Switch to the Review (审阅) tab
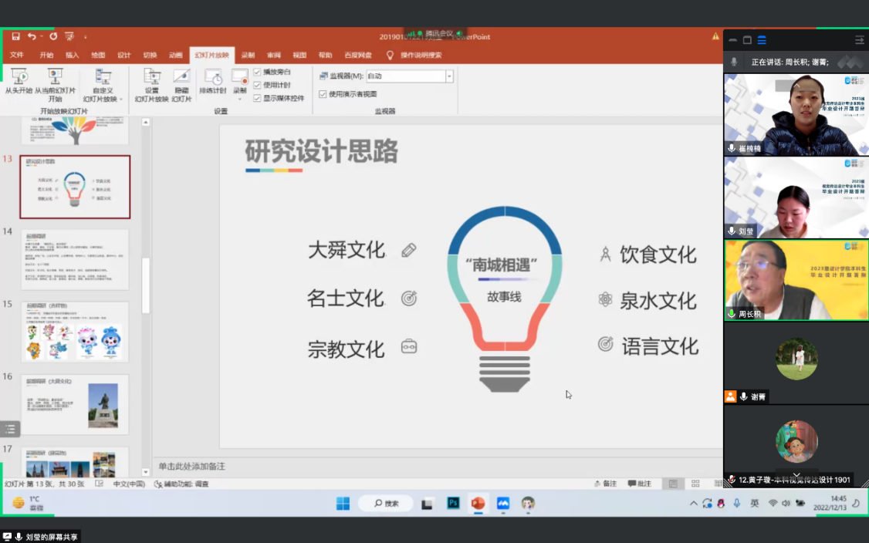This screenshot has height=543, width=869. tap(274, 55)
